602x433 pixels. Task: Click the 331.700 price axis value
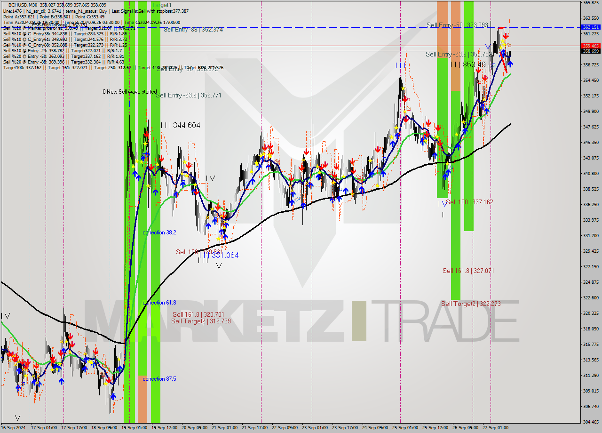(591, 235)
